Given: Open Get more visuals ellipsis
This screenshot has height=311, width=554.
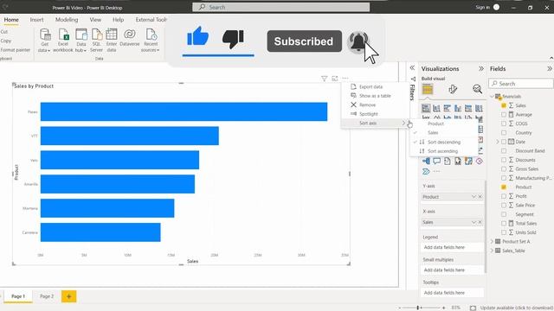Looking at the screenshot, I should click(436, 171).
